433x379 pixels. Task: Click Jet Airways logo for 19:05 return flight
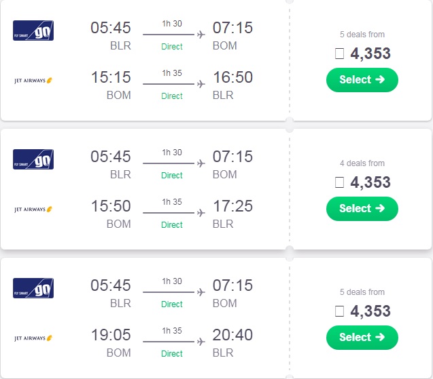point(33,338)
